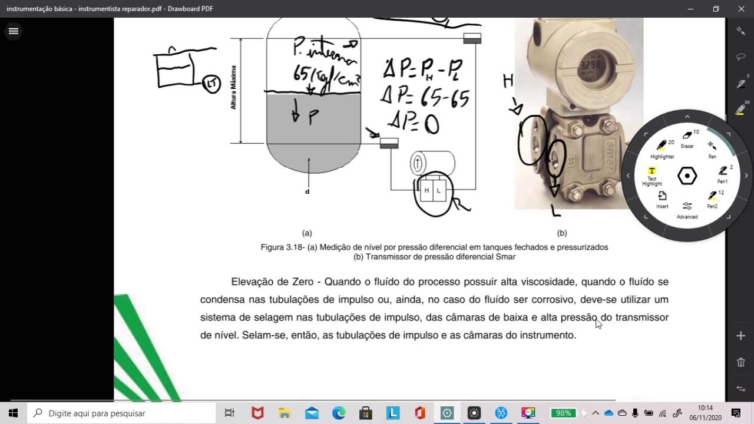The image size is (754, 424).
Task: Open OneDrive cloud tray icon
Action: point(609,413)
